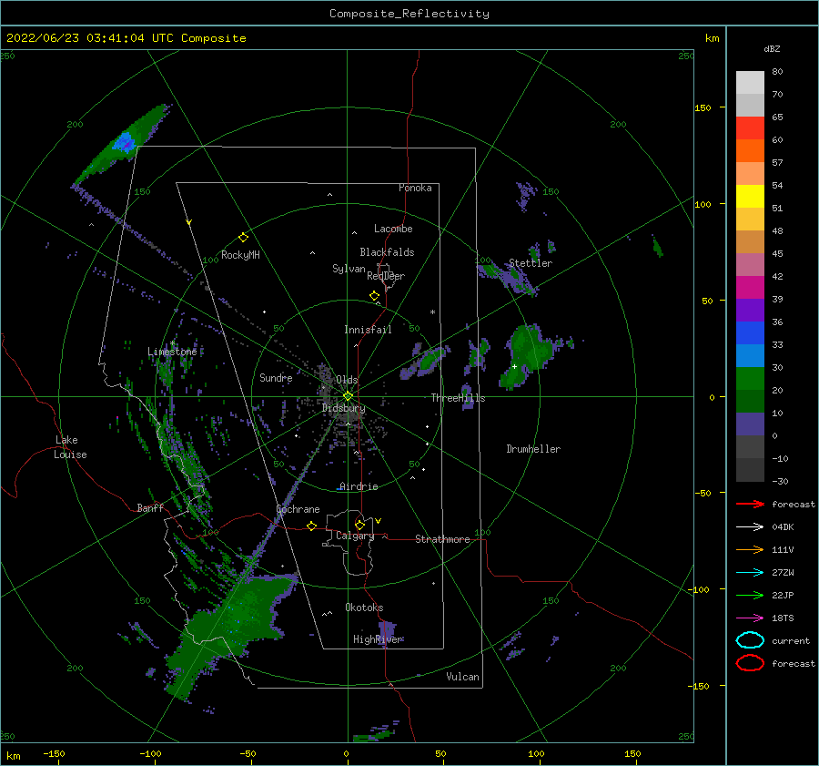This screenshot has height=766, width=819.
Task: Select the orange 111V arrow legend entry
Action: [x=750, y=549]
